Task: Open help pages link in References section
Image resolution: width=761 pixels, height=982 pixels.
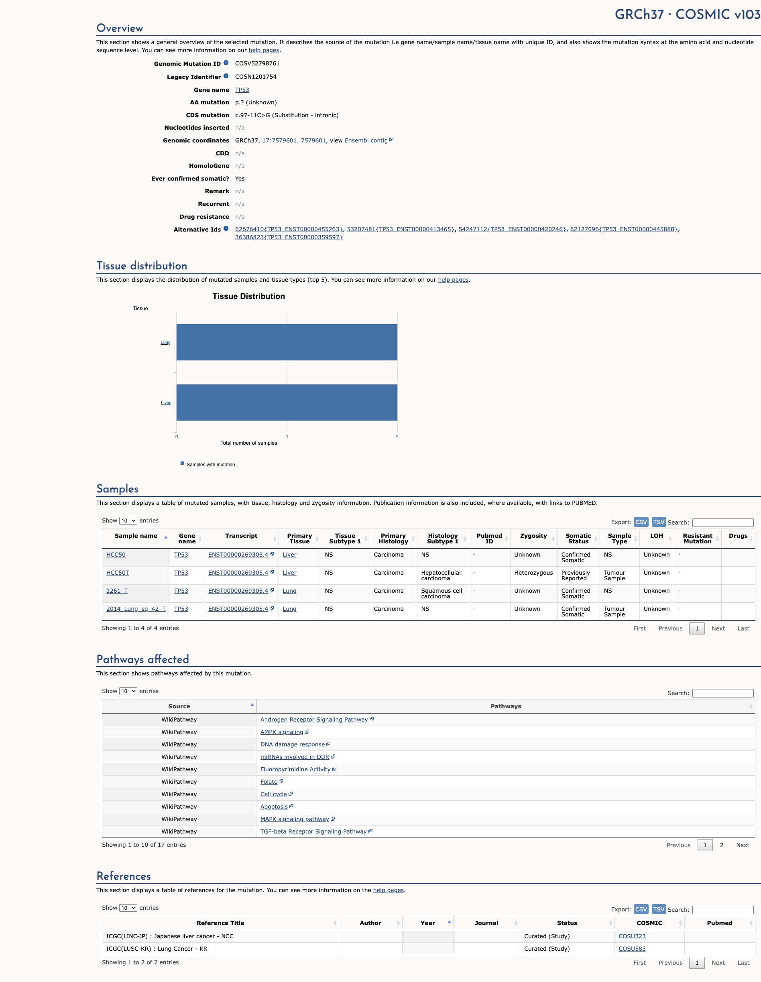Action: click(388, 890)
